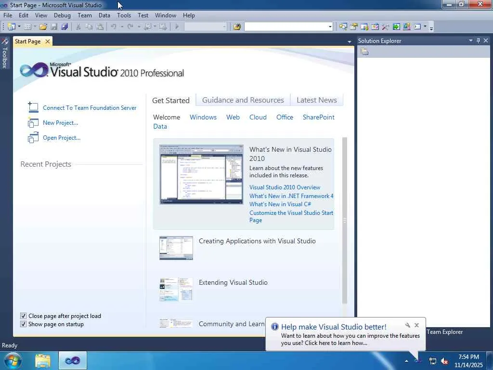Click the Open Project... link
Screen dimensions: 493x370
pyautogui.click(x=62, y=138)
